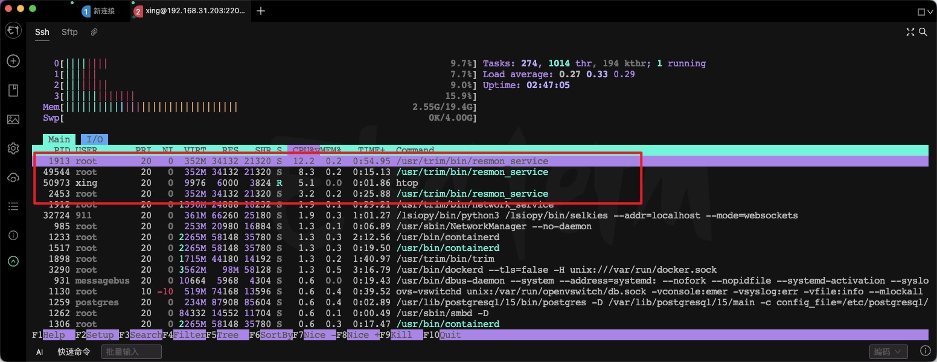Click the paperclip attachment icon beside Sftp

pyautogui.click(x=94, y=32)
